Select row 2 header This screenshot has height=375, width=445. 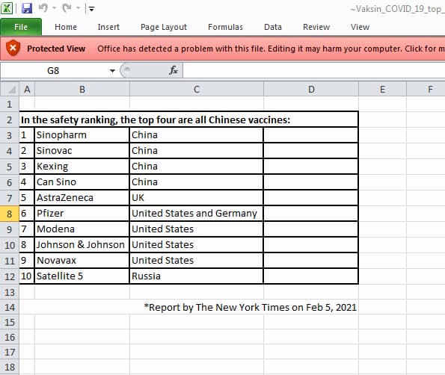10,120
